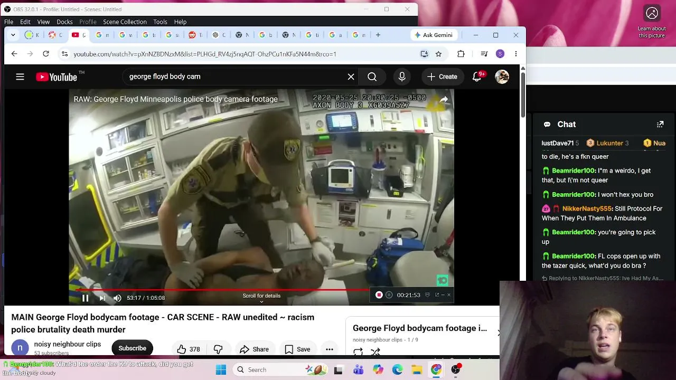Like the video with 378 likes

(x=189, y=349)
